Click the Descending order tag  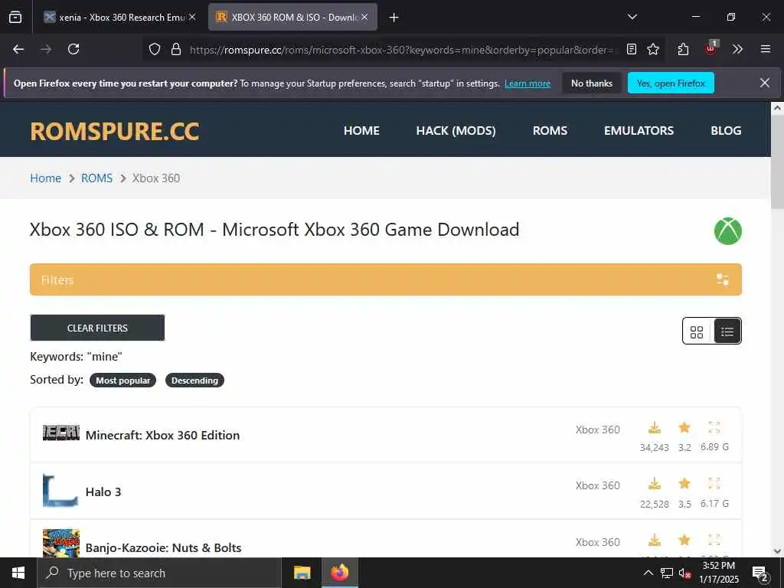194,381
